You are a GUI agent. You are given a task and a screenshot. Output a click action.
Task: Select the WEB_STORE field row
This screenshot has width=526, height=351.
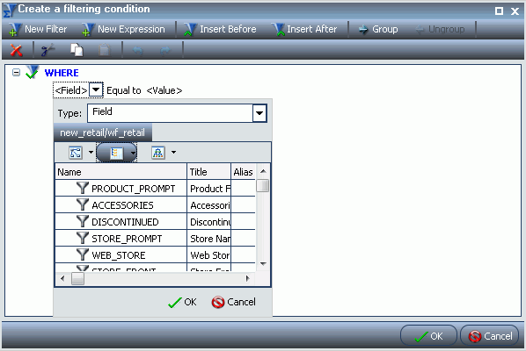click(155, 255)
